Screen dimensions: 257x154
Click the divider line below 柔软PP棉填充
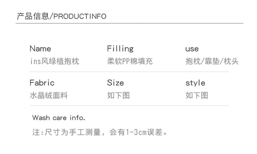pyautogui.click(x=129, y=72)
